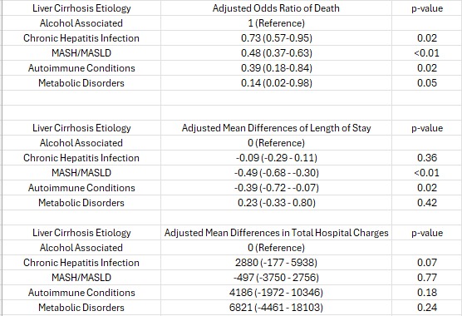462x316 pixels.
Task: Select the p-value 0.05 cell
Action: [x=426, y=83]
